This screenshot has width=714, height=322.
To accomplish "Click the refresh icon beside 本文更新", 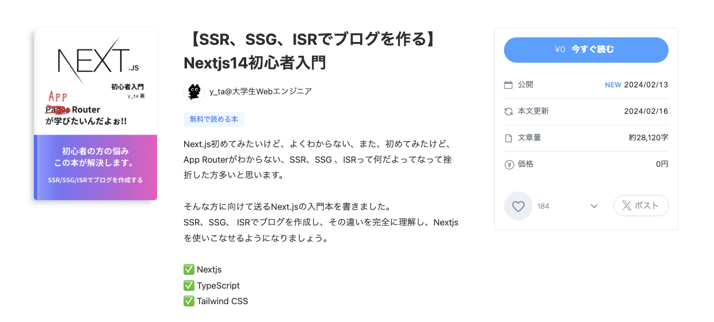I will pyautogui.click(x=508, y=112).
